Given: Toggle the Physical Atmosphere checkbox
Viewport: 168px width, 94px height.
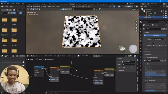Looking at the screenshot, I should (x=146, y=57).
